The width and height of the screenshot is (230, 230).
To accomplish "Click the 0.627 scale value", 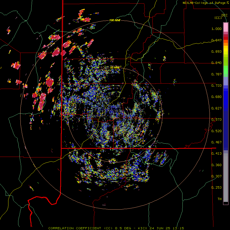I will [216, 108].
